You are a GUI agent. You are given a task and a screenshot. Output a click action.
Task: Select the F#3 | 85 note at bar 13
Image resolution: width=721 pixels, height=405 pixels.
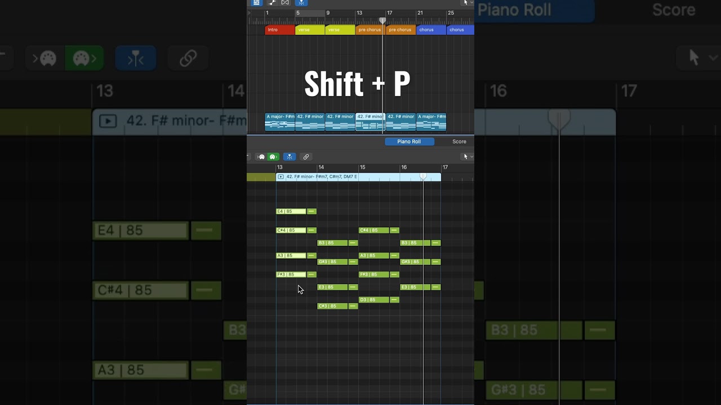(291, 274)
